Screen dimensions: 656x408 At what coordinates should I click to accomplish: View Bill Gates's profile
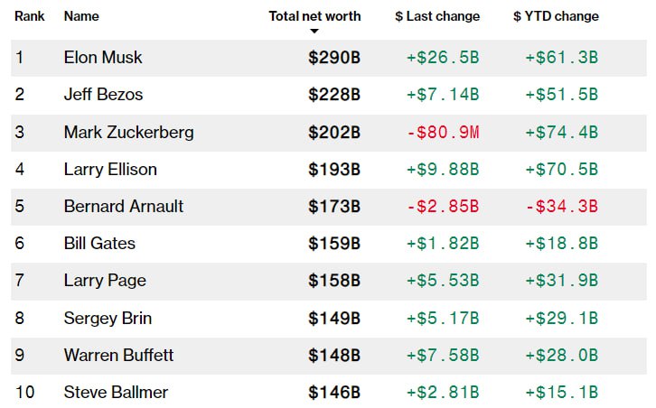click(x=98, y=244)
